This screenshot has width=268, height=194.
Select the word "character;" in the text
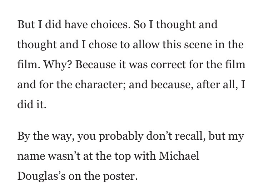(100, 85)
